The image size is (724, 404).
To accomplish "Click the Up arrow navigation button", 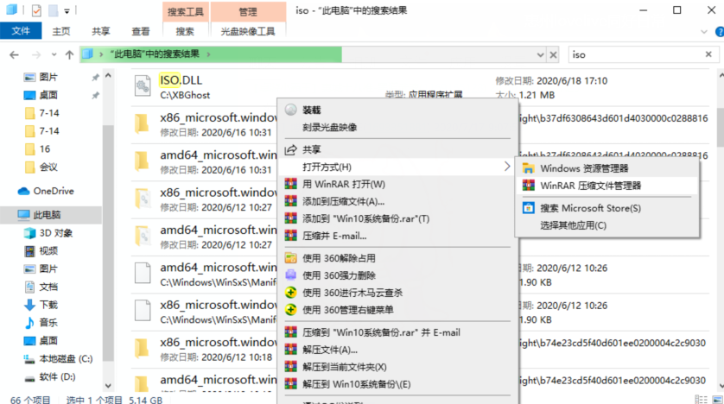I will [65, 54].
